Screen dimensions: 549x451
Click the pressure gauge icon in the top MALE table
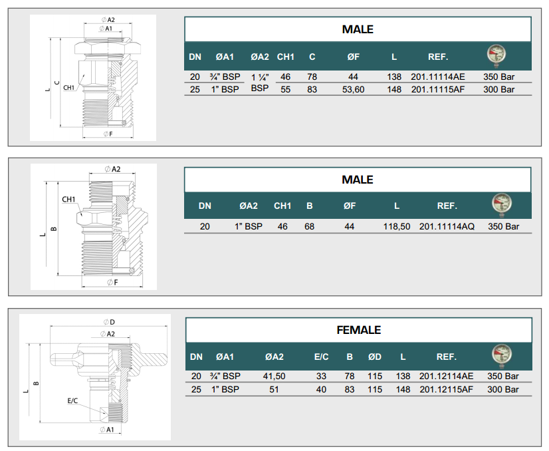click(x=495, y=55)
